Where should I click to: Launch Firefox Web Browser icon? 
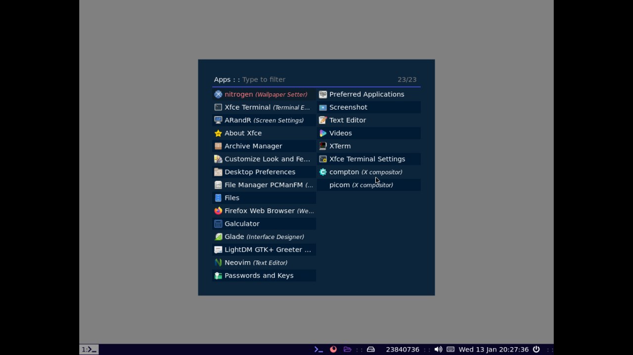(218, 211)
